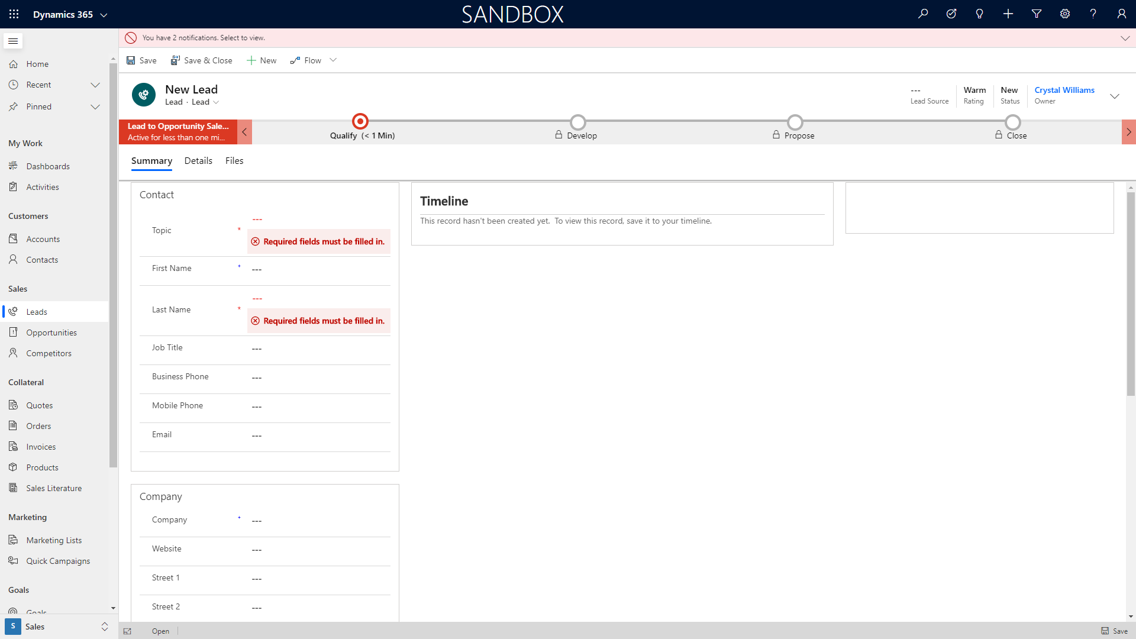Click New in command bar
This screenshot has height=639, width=1136.
coord(262,60)
